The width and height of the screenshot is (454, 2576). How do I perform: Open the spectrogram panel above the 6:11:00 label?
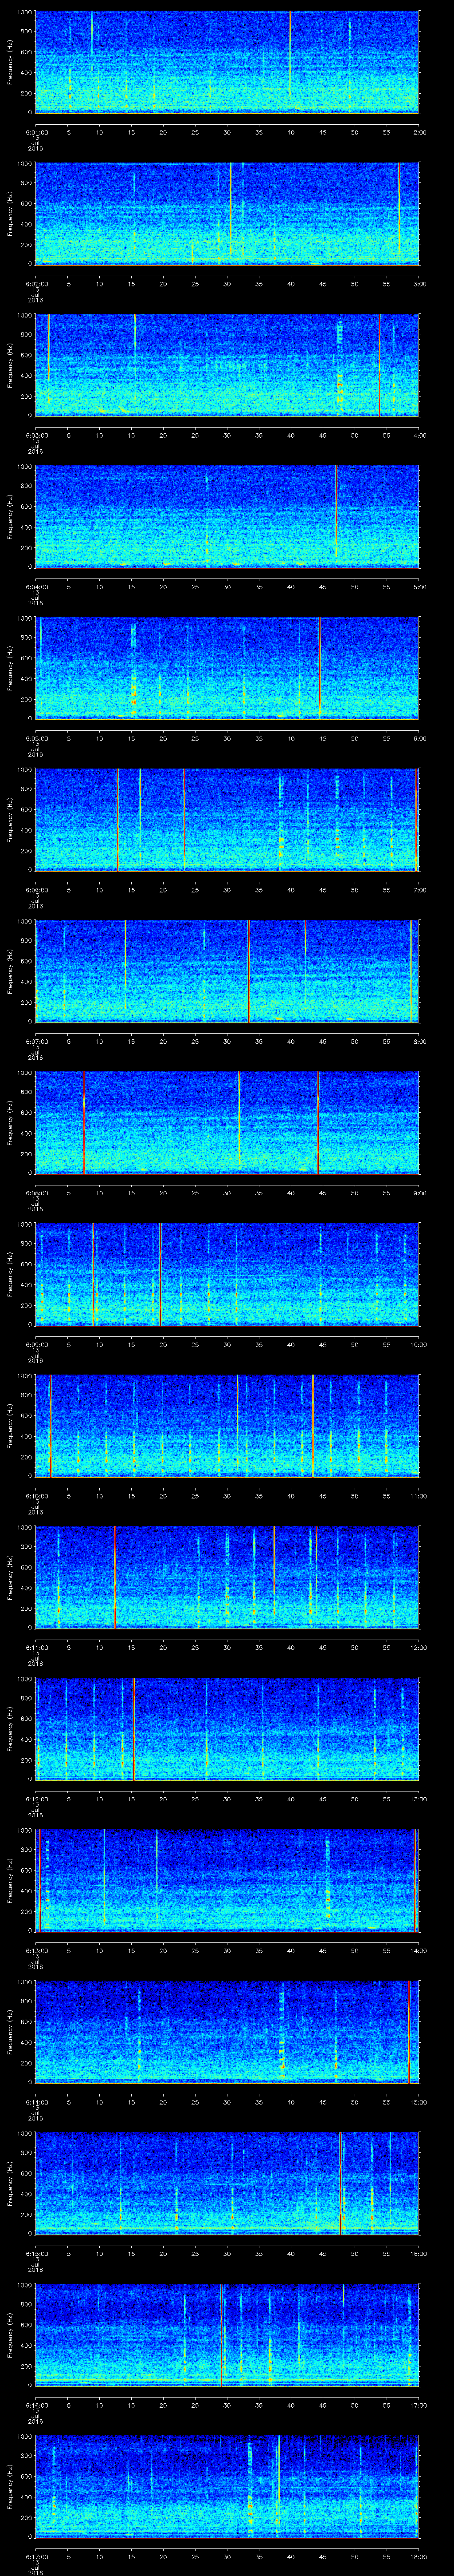tap(227, 1577)
